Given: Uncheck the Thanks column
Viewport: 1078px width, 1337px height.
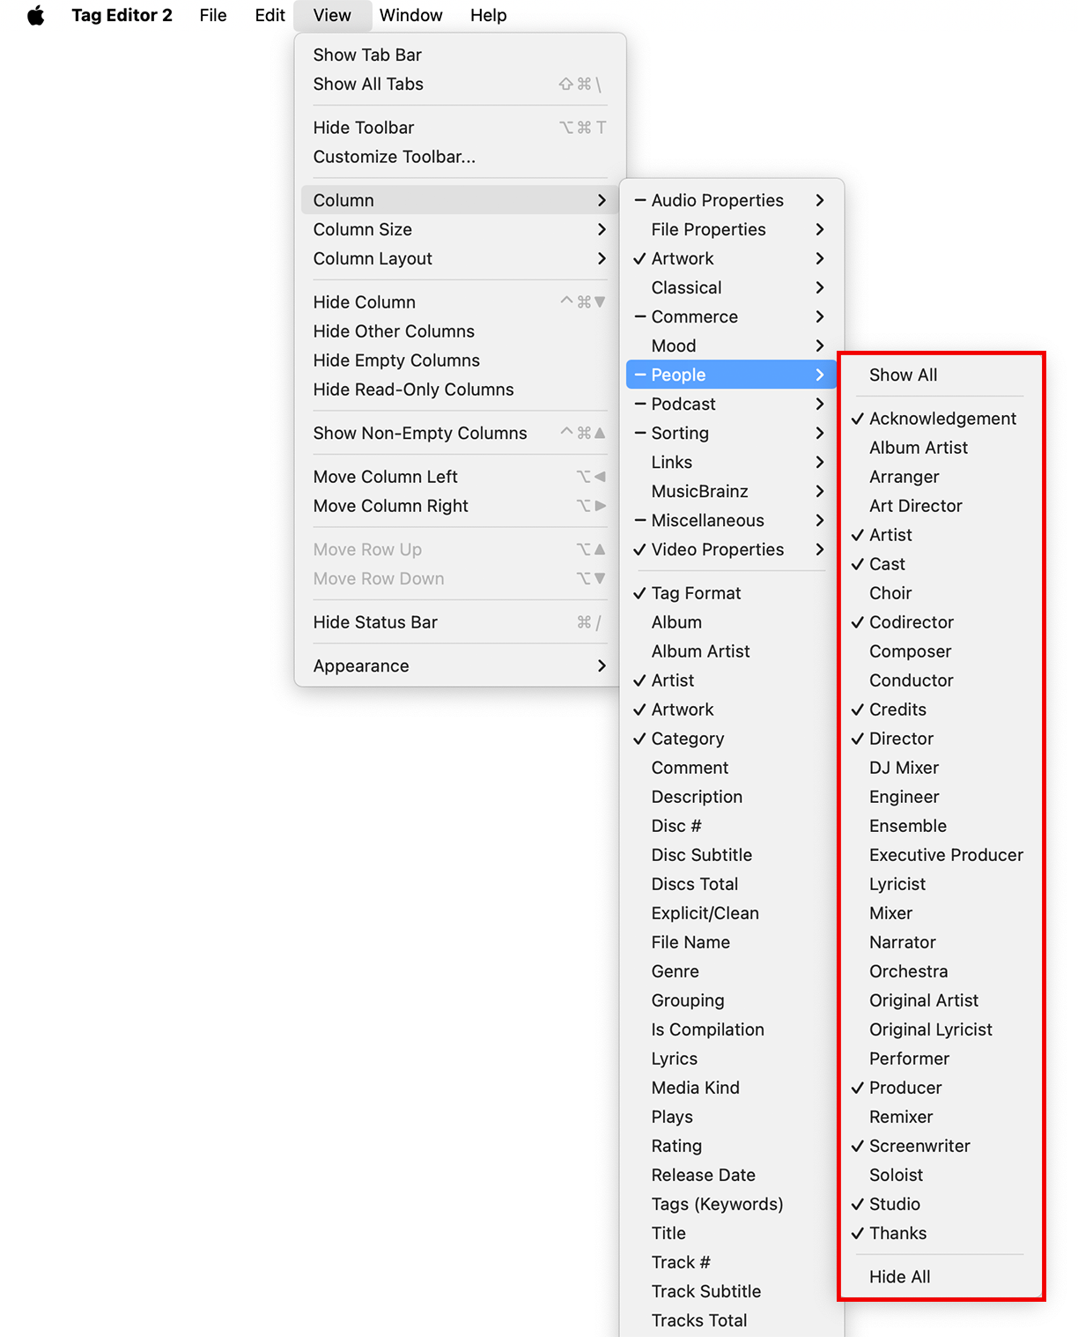Looking at the screenshot, I should 941,1233.
